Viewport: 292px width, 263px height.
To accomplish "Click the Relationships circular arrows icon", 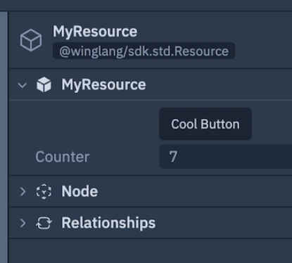I will click(44, 223).
